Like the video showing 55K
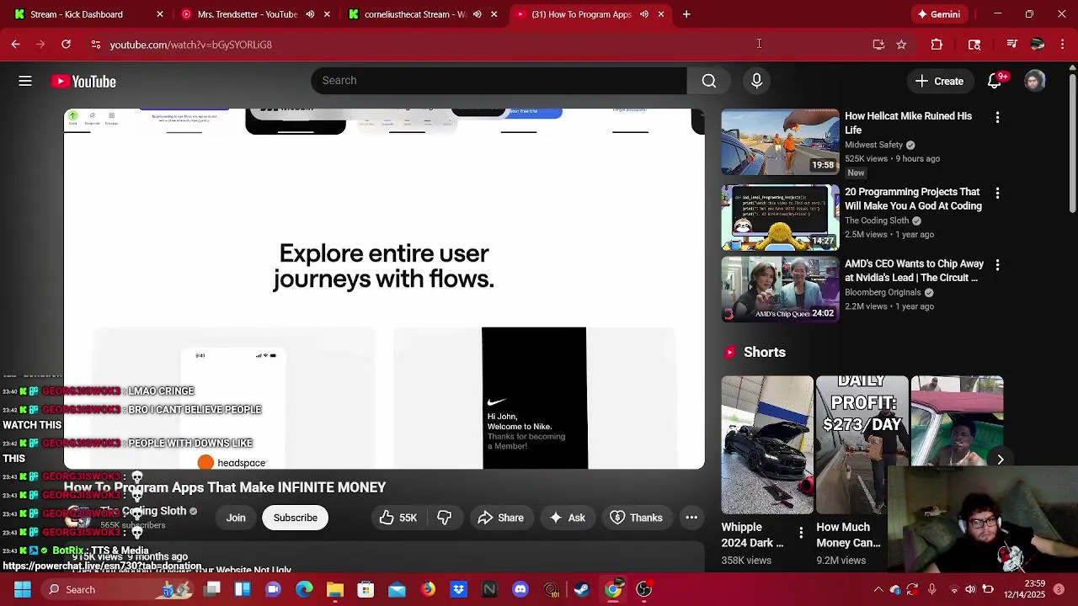 coord(398,518)
